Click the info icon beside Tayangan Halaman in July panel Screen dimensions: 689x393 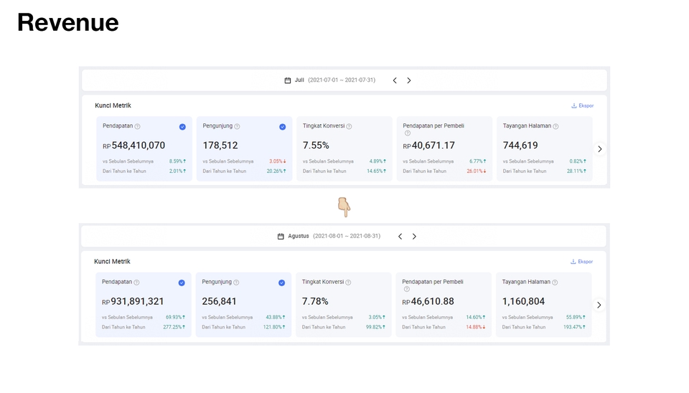pos(556,126)
